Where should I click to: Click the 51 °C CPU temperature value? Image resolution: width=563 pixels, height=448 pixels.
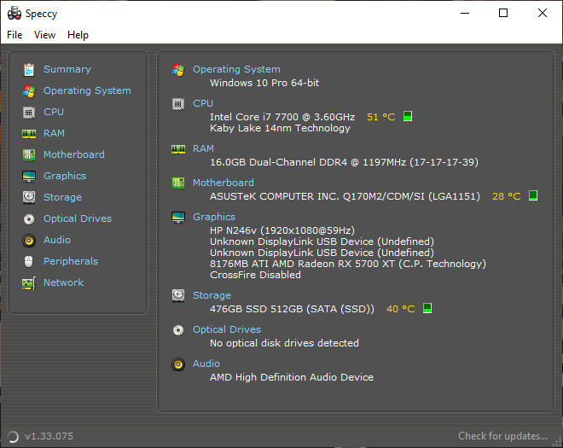(x=381, y=117)
